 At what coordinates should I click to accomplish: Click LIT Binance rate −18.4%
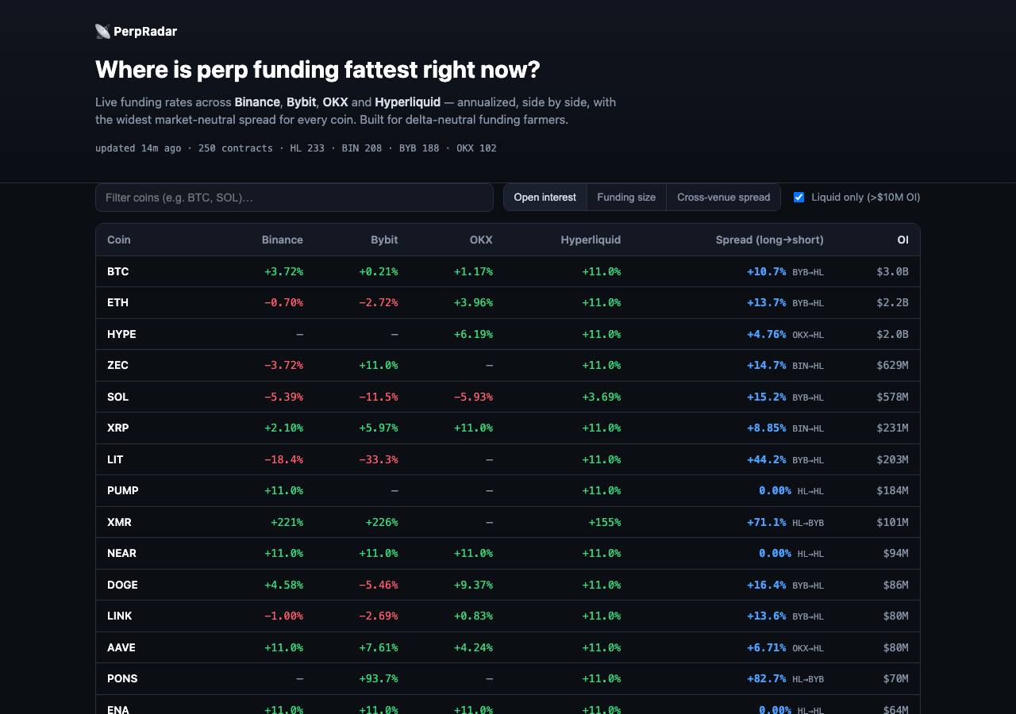283,459
